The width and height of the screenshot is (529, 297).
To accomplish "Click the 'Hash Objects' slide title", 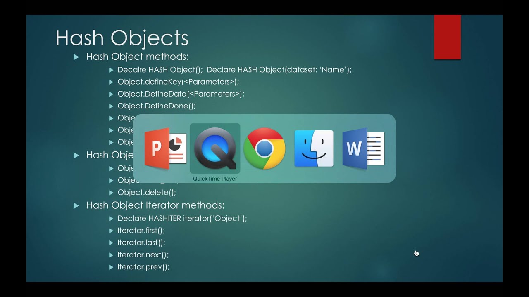I will 122,38.
